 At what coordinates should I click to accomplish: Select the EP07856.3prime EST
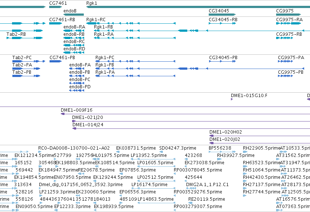[121, 174]
